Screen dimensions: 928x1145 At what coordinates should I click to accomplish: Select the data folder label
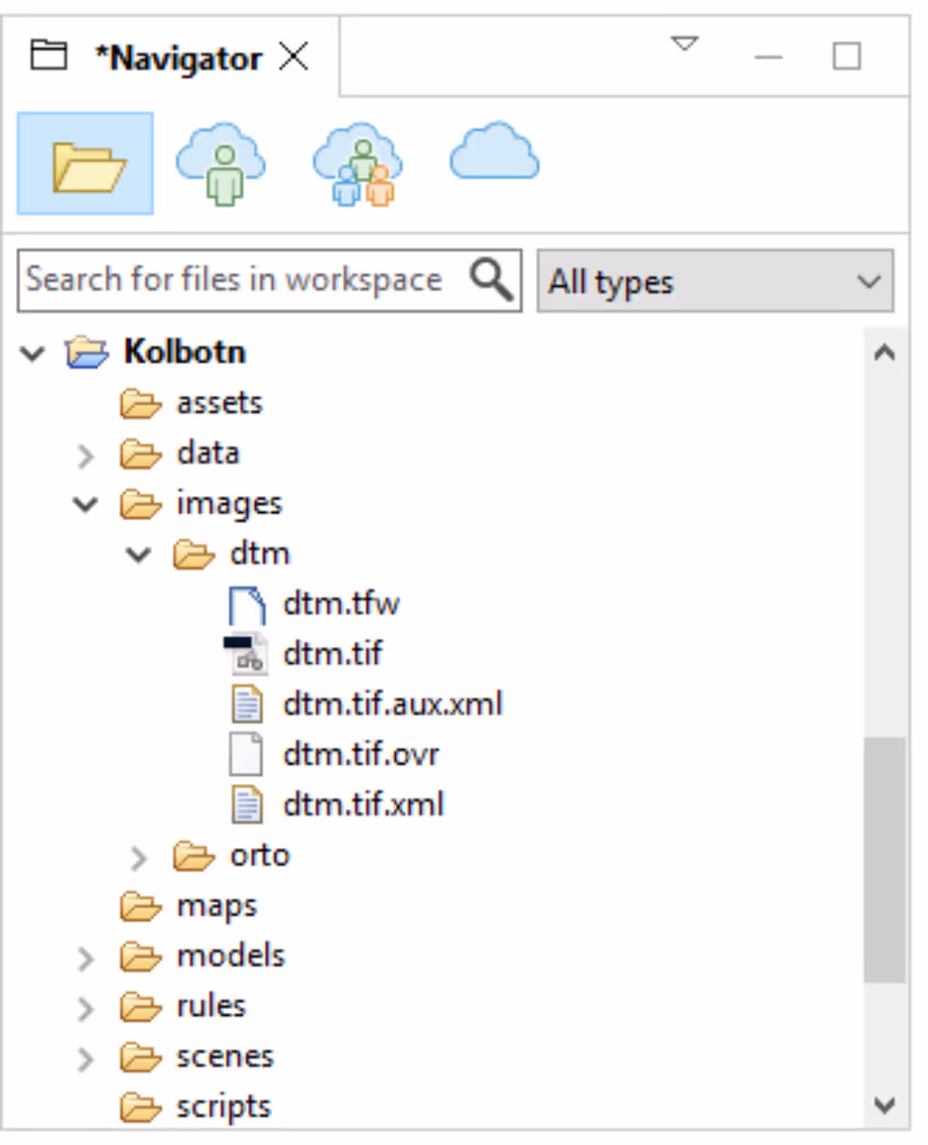(208, 454)
